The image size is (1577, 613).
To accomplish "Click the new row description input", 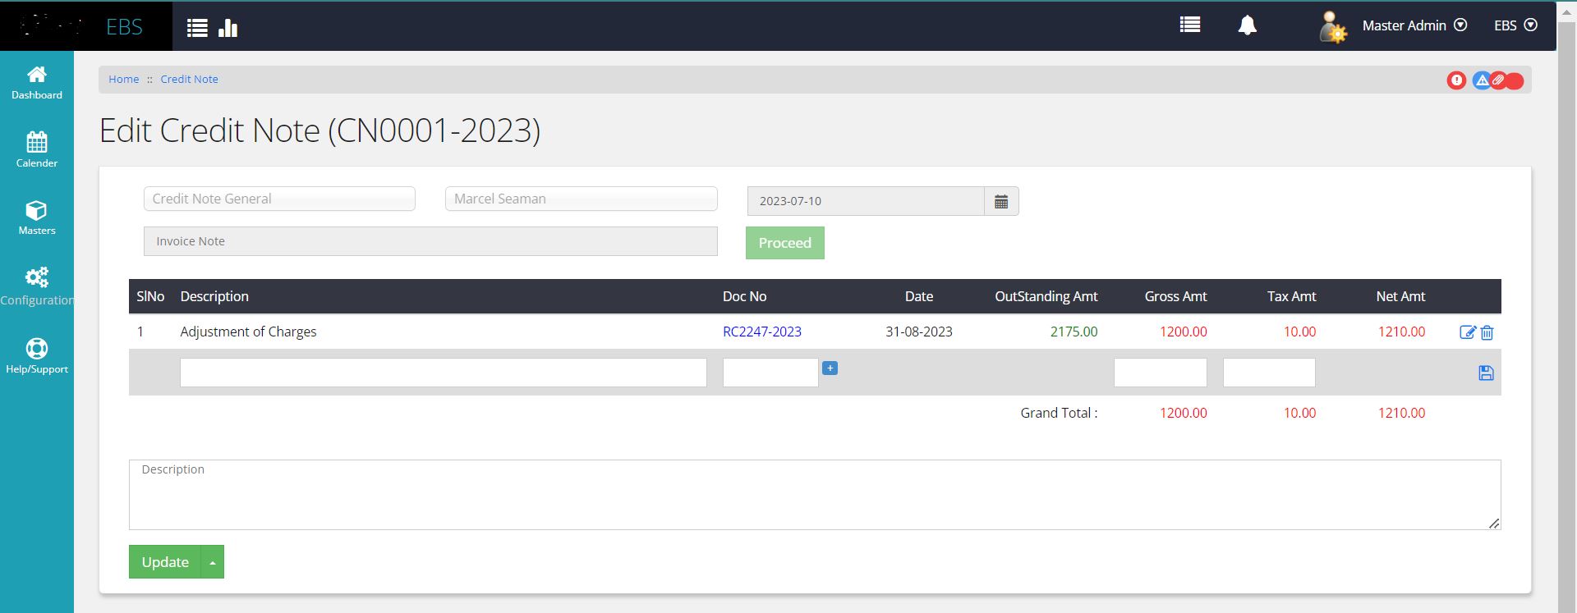I will [444, 373].
